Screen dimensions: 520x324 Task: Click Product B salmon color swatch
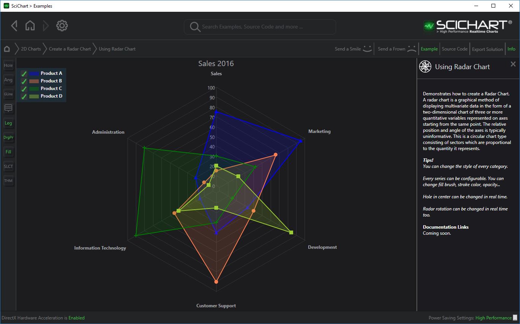pyautogui.click(x=34, y=81)
